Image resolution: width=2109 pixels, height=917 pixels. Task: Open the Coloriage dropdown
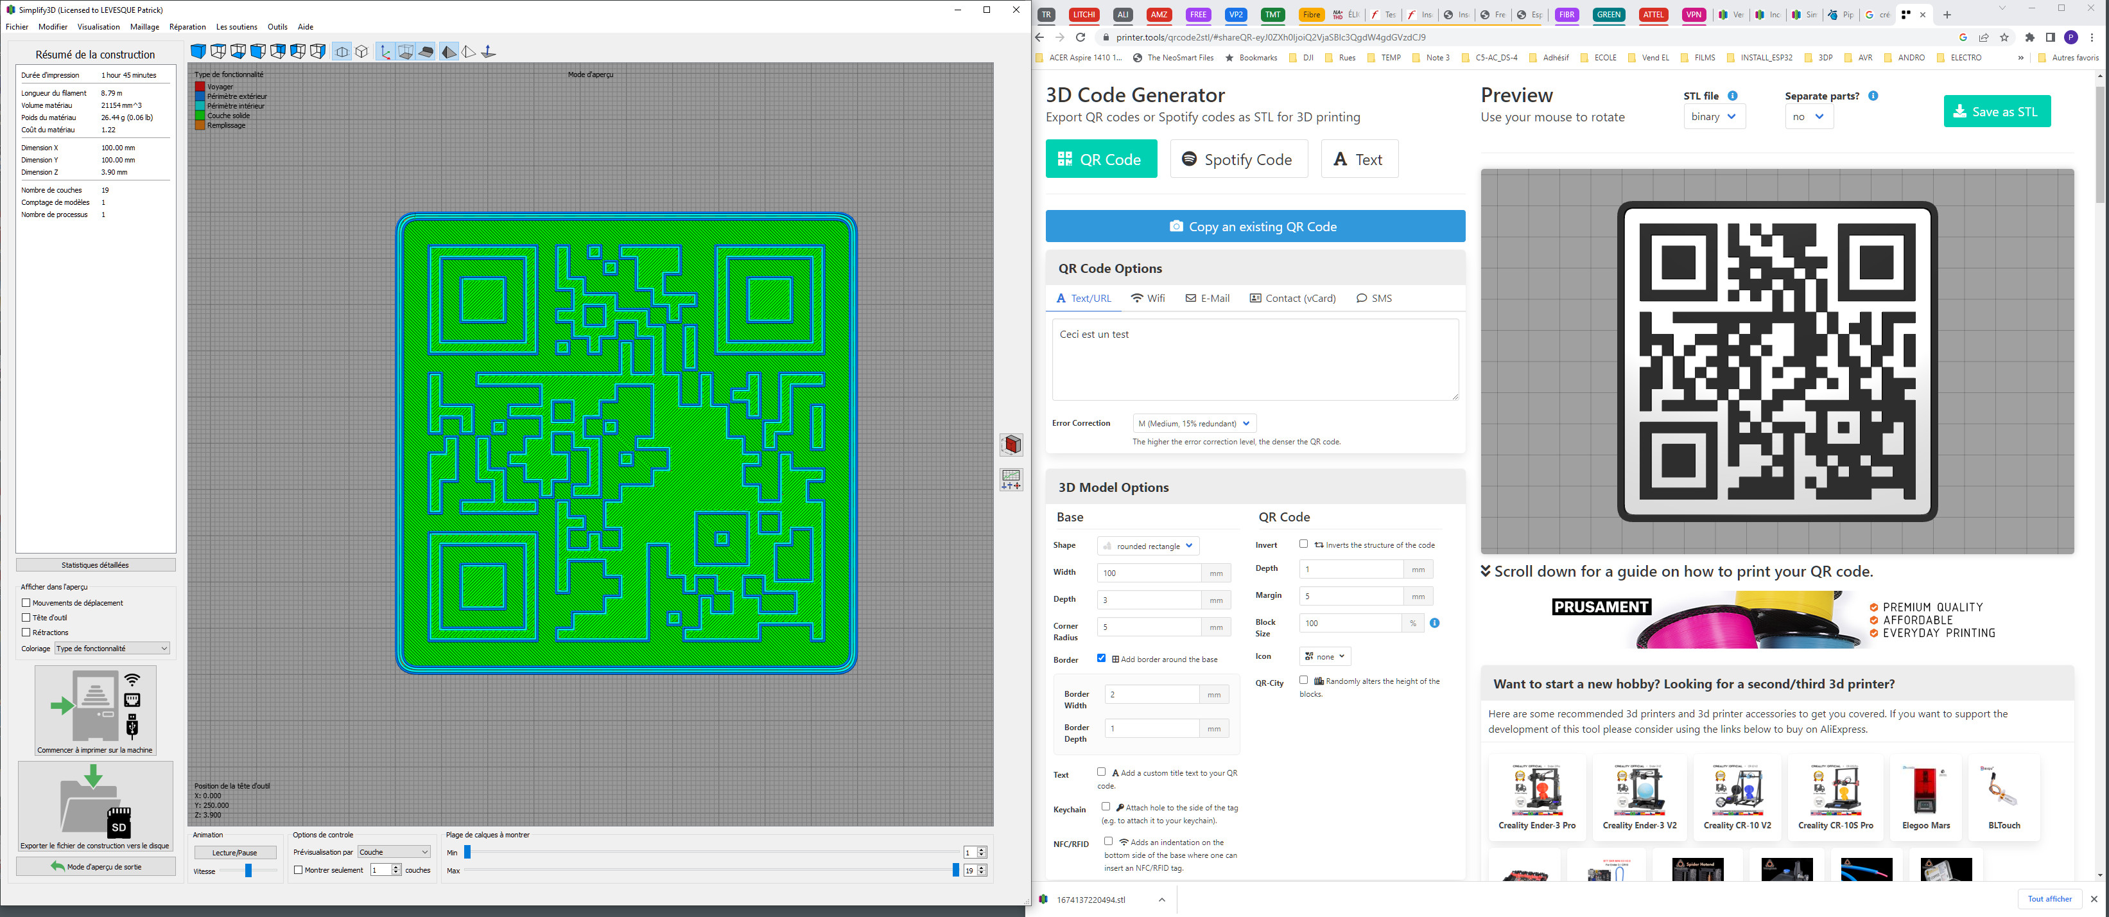pyautogui.click(x=112, y=649)
